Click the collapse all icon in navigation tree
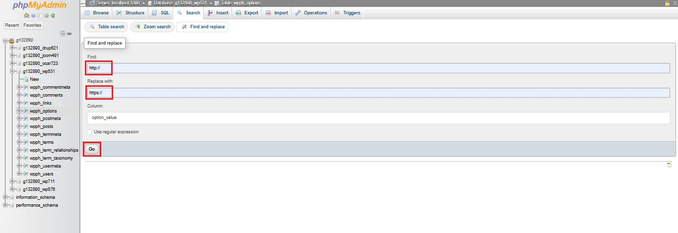Screen dimensions: 678x233 (63, 33)
